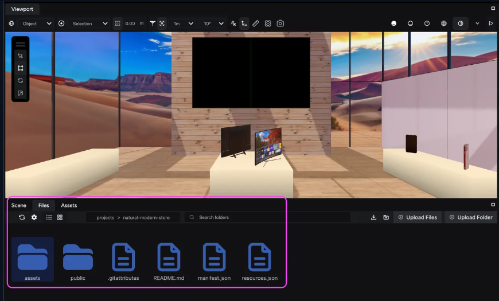
Task: Select the assets folder
Action: pos(33,259)
